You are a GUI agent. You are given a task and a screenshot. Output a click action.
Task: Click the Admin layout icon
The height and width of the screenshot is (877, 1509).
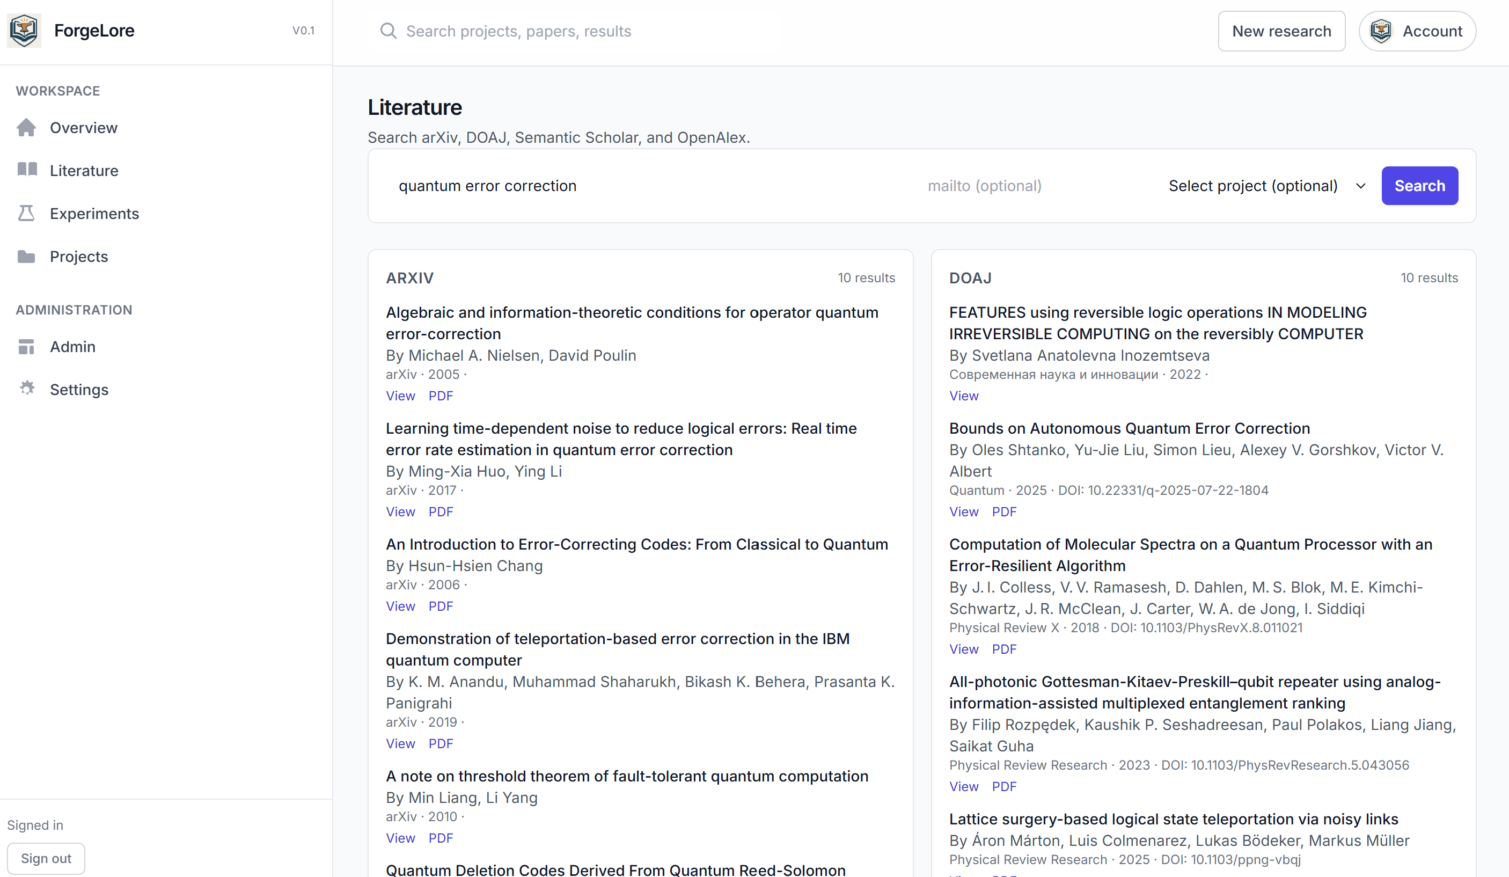(26, 346)
